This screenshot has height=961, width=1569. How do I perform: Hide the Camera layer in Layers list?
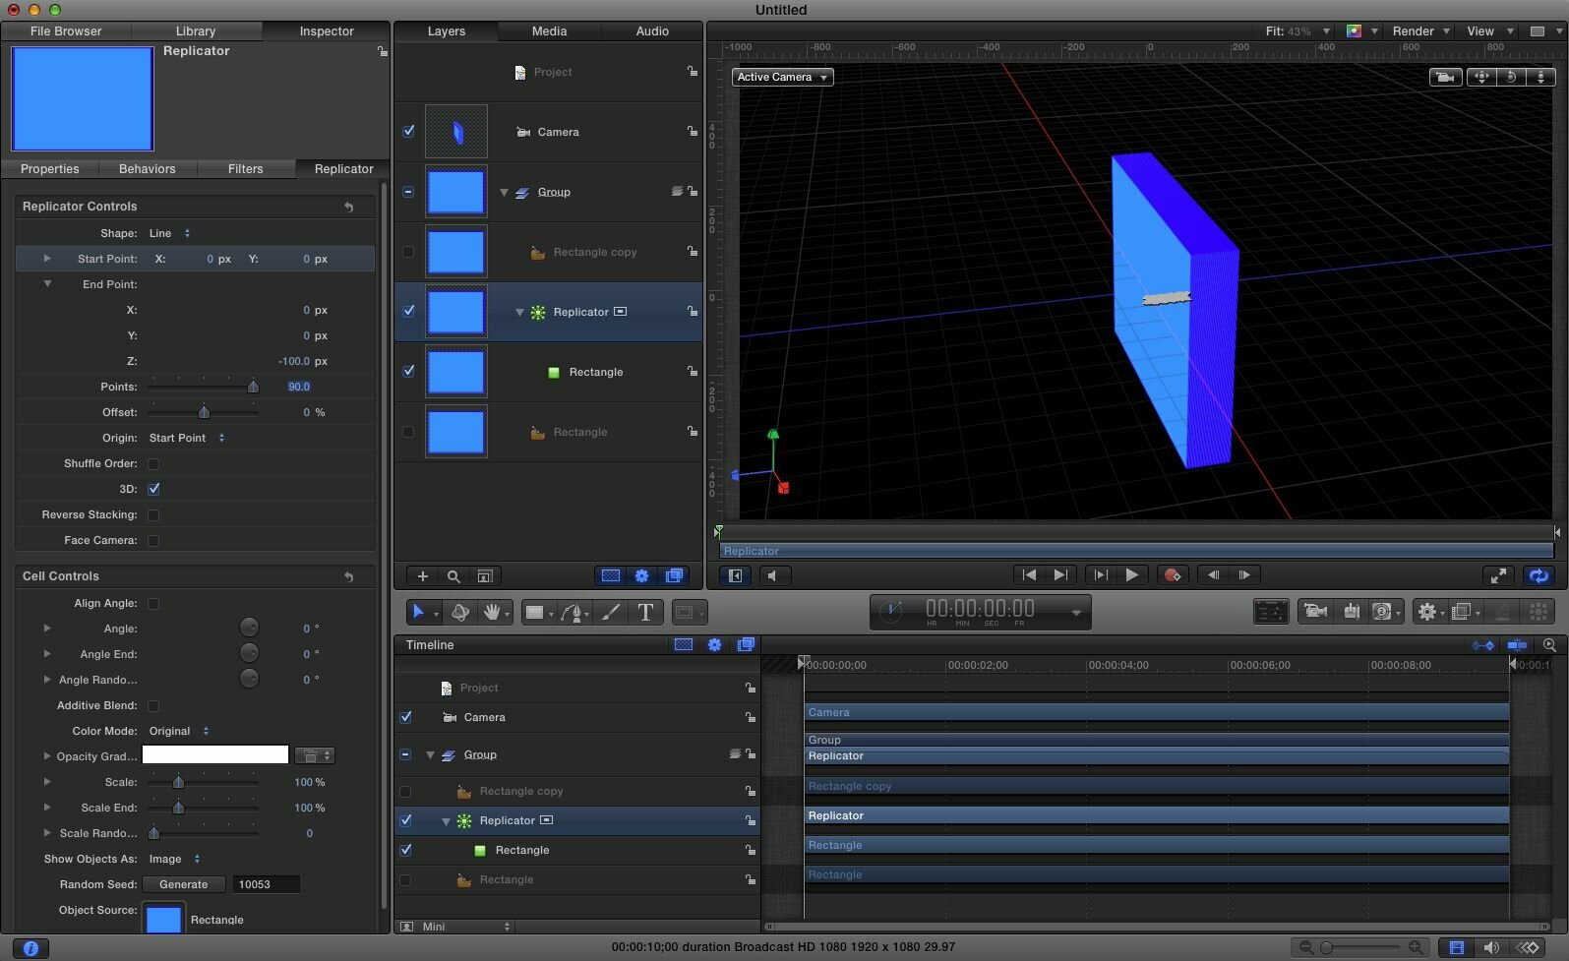click(408, 131)
